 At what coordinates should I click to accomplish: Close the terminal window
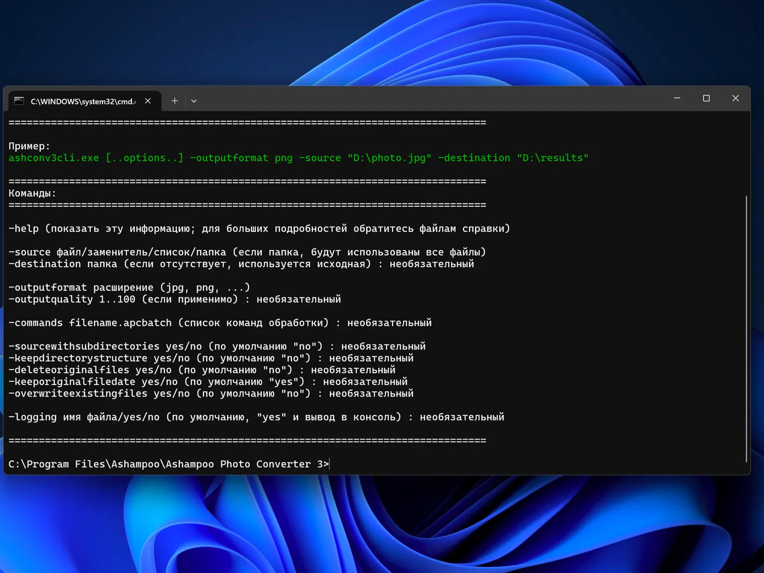click(735, 98)
